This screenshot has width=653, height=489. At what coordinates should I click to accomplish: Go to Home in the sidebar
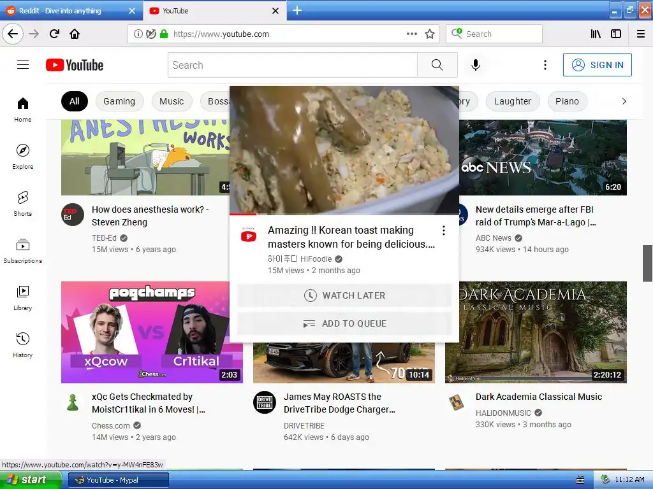click(x=22, y=110)
